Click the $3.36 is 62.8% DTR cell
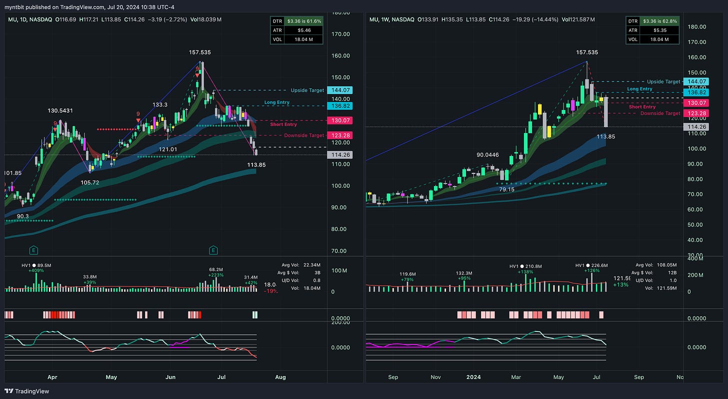This screenshot has width=728, height=399. 660,21
